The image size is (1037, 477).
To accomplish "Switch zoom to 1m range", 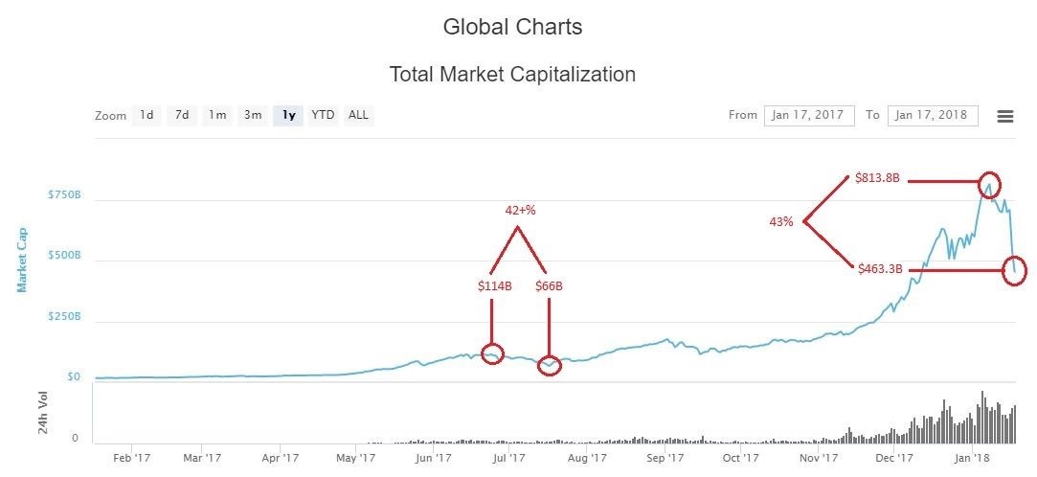I will click(x=217, y=115).
